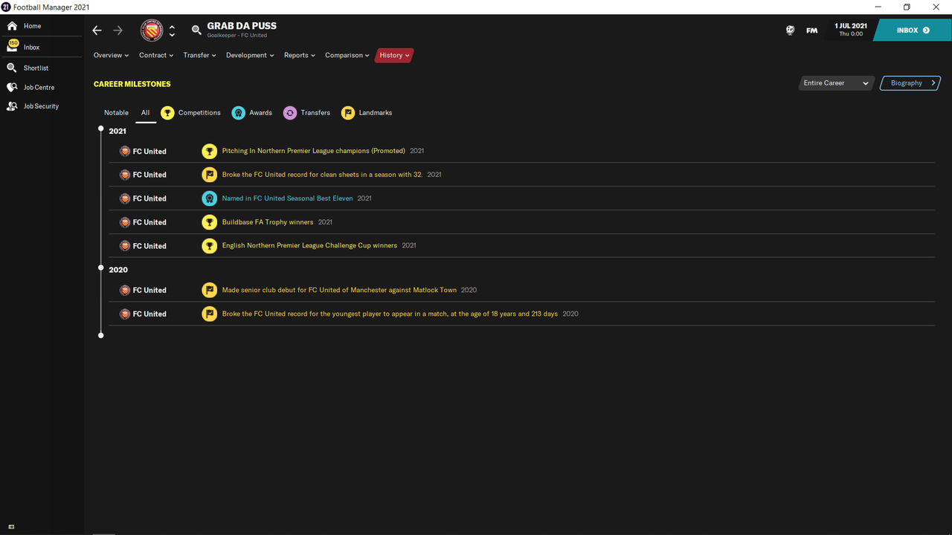The height and width of the screenshot is (535, 952).
Task: Expand the Reports dropdown menu
Action: click(x=300, y=55)
